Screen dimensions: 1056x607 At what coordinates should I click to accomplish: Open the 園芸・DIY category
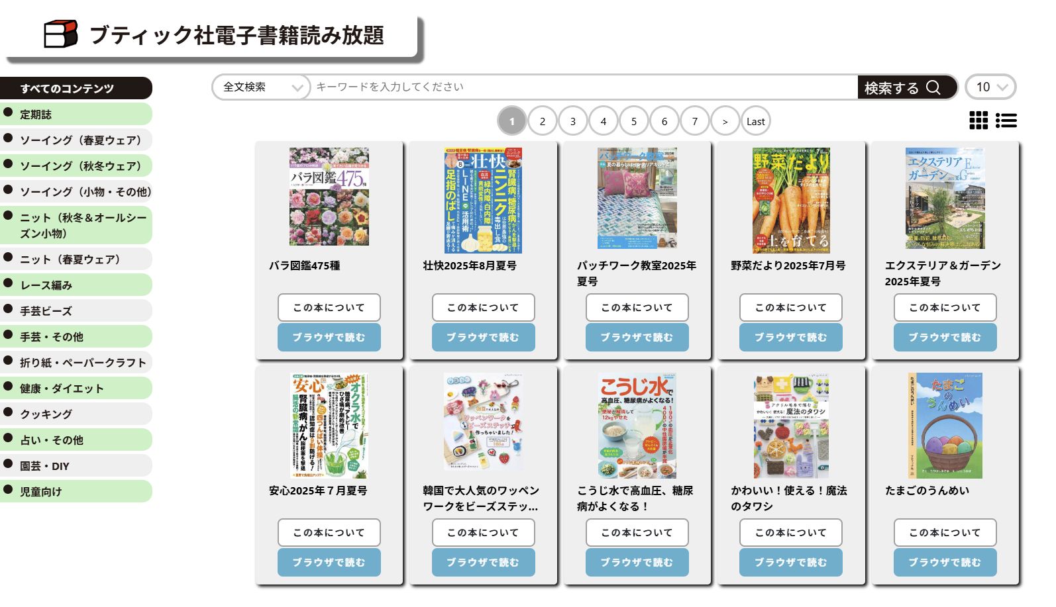coord(76,465)
